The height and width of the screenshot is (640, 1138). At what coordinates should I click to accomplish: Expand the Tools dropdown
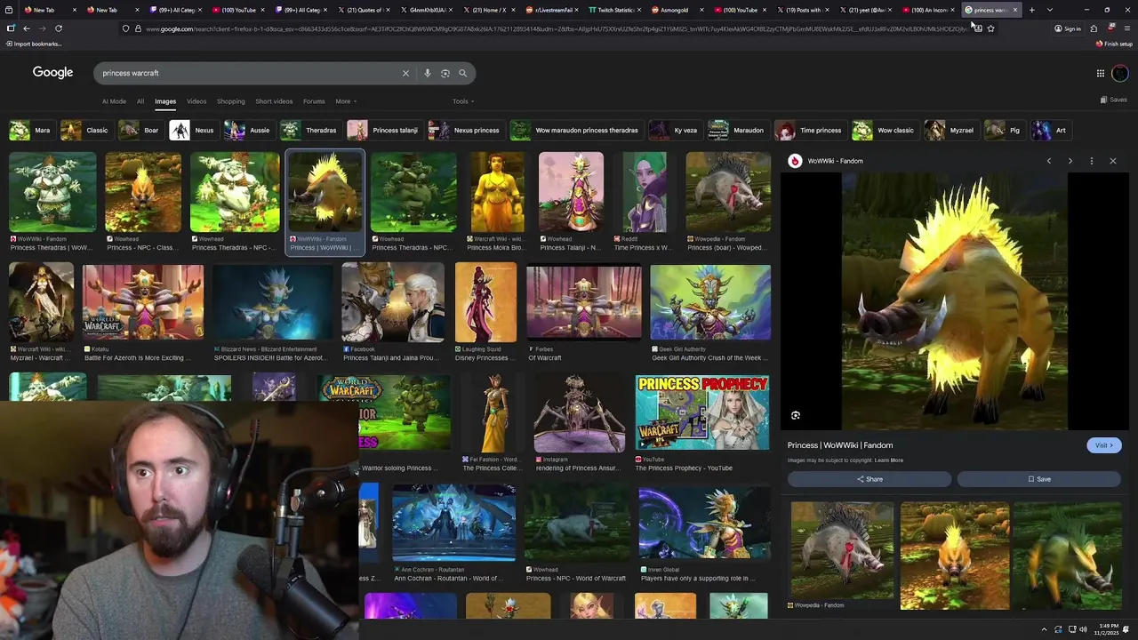463,101
